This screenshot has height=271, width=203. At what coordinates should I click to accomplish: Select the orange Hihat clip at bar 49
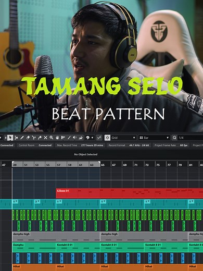pyautogui.click(x=34, y=268)
